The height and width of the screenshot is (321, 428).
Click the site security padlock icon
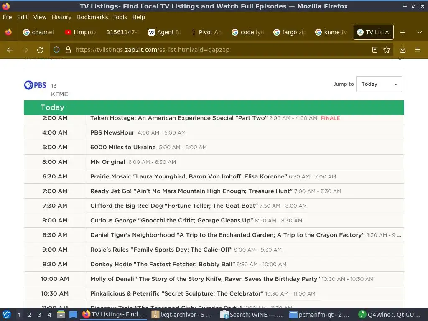pyautogui.click(x=68, y=50)
